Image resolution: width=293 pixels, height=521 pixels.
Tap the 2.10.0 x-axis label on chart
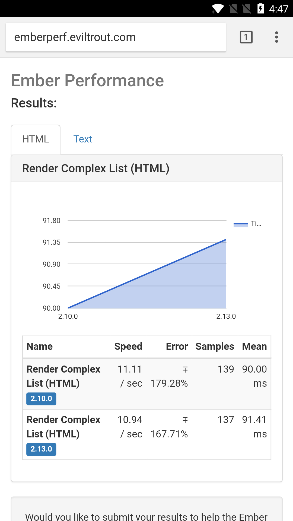point(68,316)
